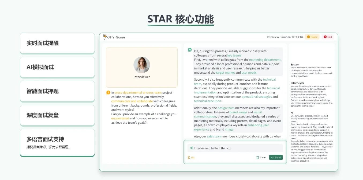
Task: Switch to 深度面试复盘 feature tab
Action: [x=57, y=115]
